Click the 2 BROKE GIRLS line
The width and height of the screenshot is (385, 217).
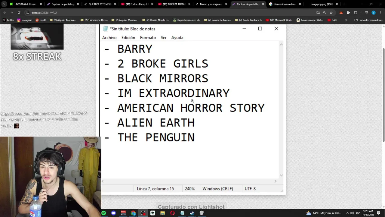pos(156,64)
